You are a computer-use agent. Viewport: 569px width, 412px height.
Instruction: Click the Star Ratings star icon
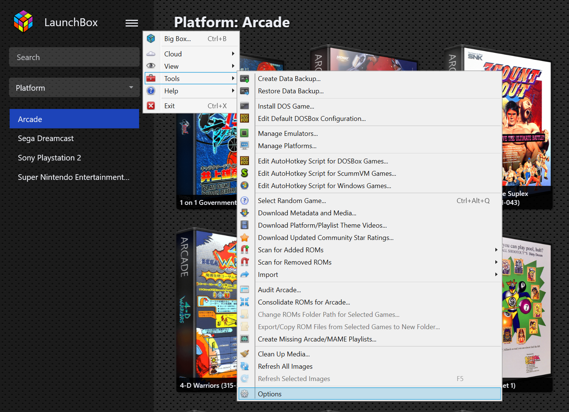[x=244, y=237]
